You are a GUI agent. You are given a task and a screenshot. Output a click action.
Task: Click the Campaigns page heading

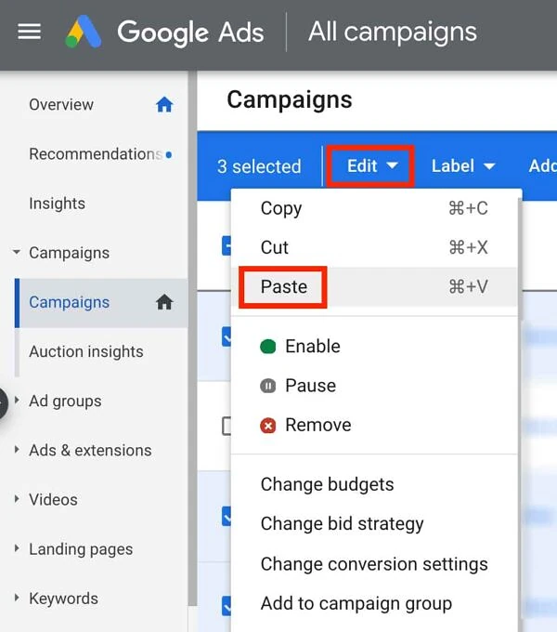point(290,99)
